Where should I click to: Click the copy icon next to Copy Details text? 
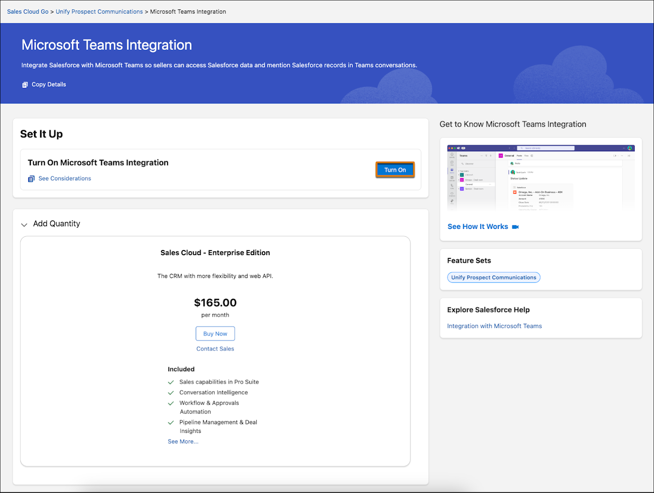(x=25, y=84)
